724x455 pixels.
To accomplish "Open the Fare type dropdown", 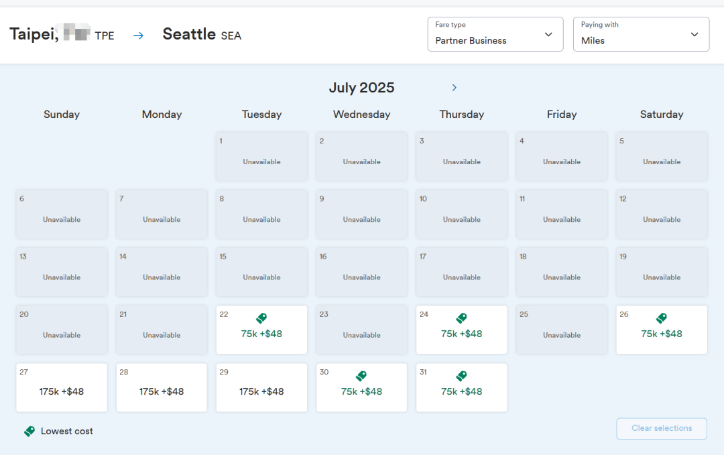I will [495, 34].
